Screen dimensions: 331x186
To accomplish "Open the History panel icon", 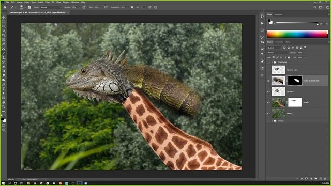I will click(262, 16).
